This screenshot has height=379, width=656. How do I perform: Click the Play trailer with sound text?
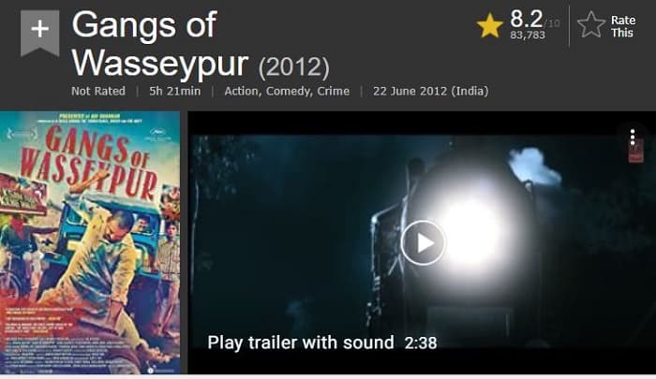click(x=301, y=343)
